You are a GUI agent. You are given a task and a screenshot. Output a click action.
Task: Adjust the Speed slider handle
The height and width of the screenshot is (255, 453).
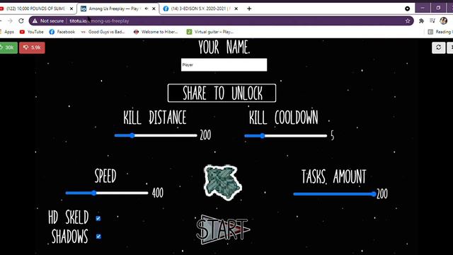[94, 193]
